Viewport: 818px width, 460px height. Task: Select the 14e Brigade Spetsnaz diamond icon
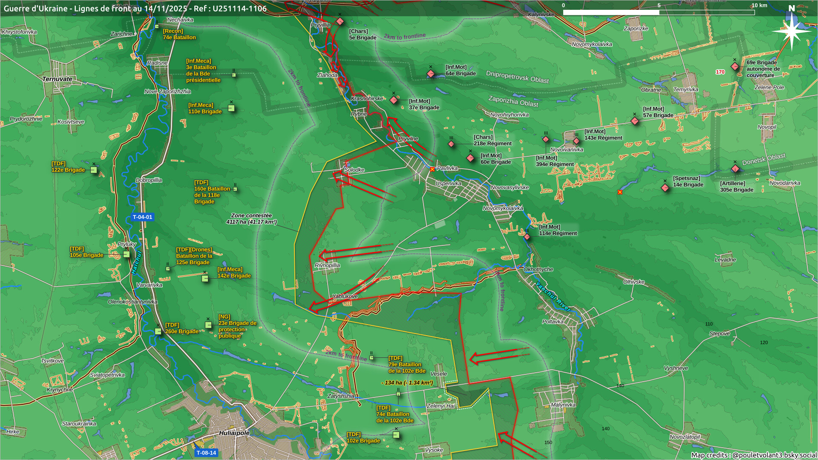click(x=665, y=188)
